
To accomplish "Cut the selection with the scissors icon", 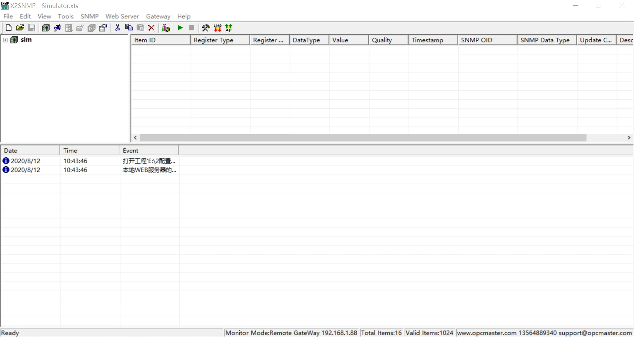I will pyautogui.click(x=117, y=28).
